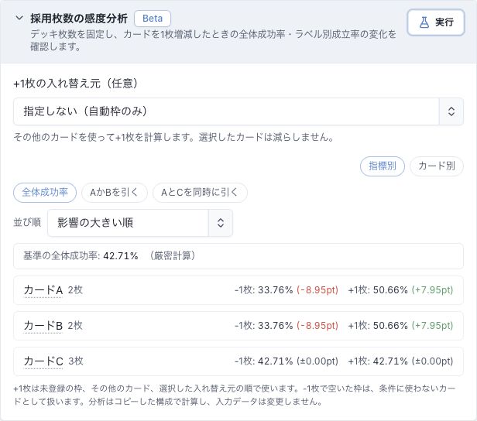The height and width of the screenshot is (421, 477).
Task: Click the 採用枚数の感度分析 heading
Action: (79, 19)
